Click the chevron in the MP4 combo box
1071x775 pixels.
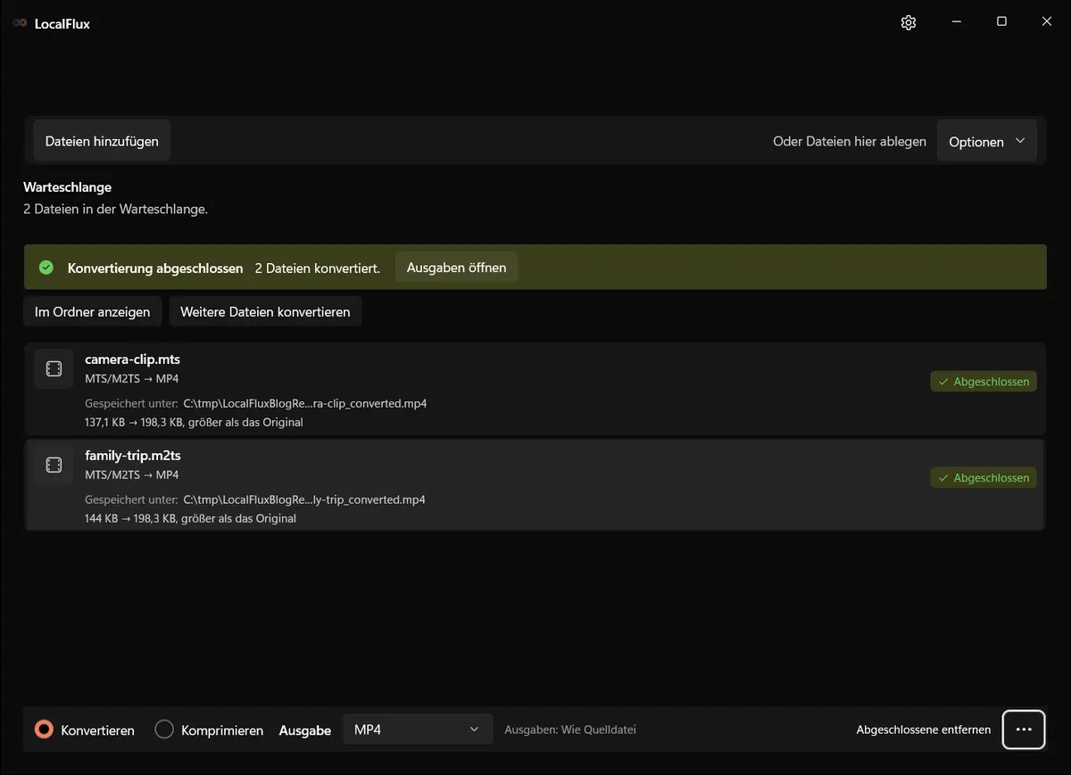[474, 730]
